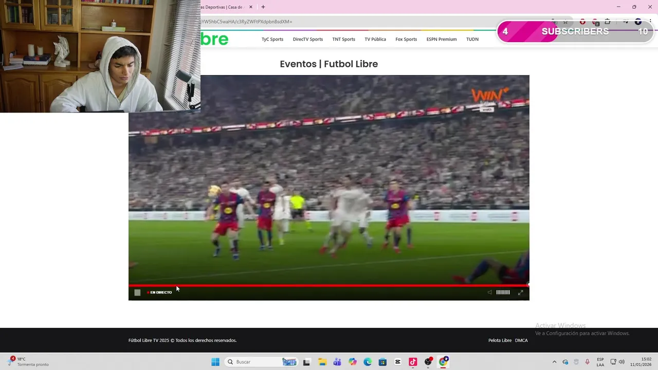Open CapCut from the taskbar
Image resolution: width=658 pixels, height=370 pixels.
pyautogui.click(x=398, y=362)
